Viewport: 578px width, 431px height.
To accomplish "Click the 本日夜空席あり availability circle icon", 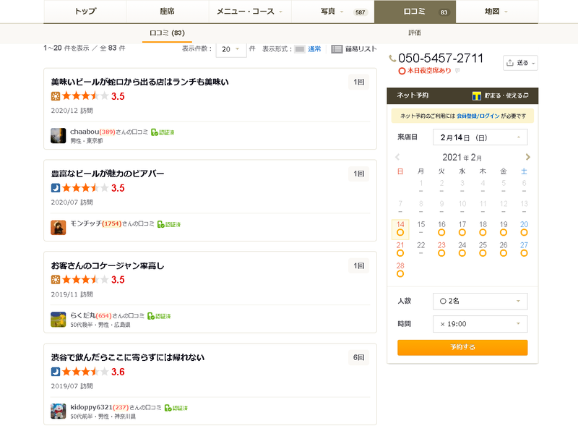I will click(402, 71).
